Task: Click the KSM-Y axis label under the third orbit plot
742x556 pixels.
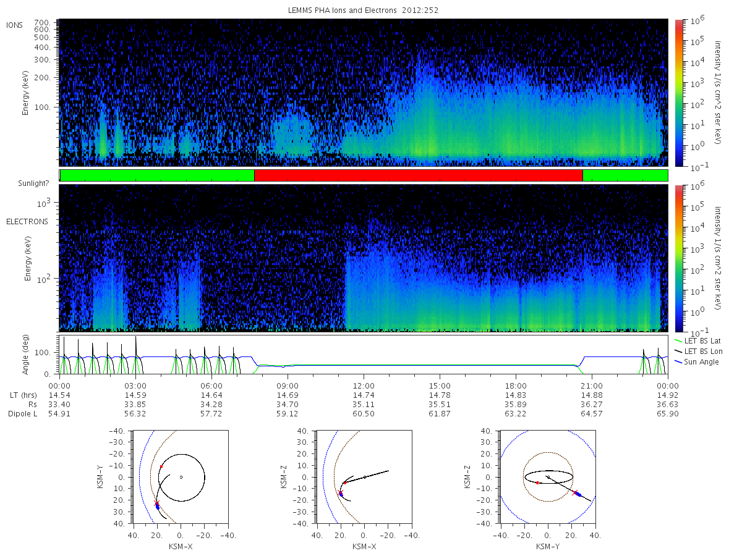Action: 548,547
